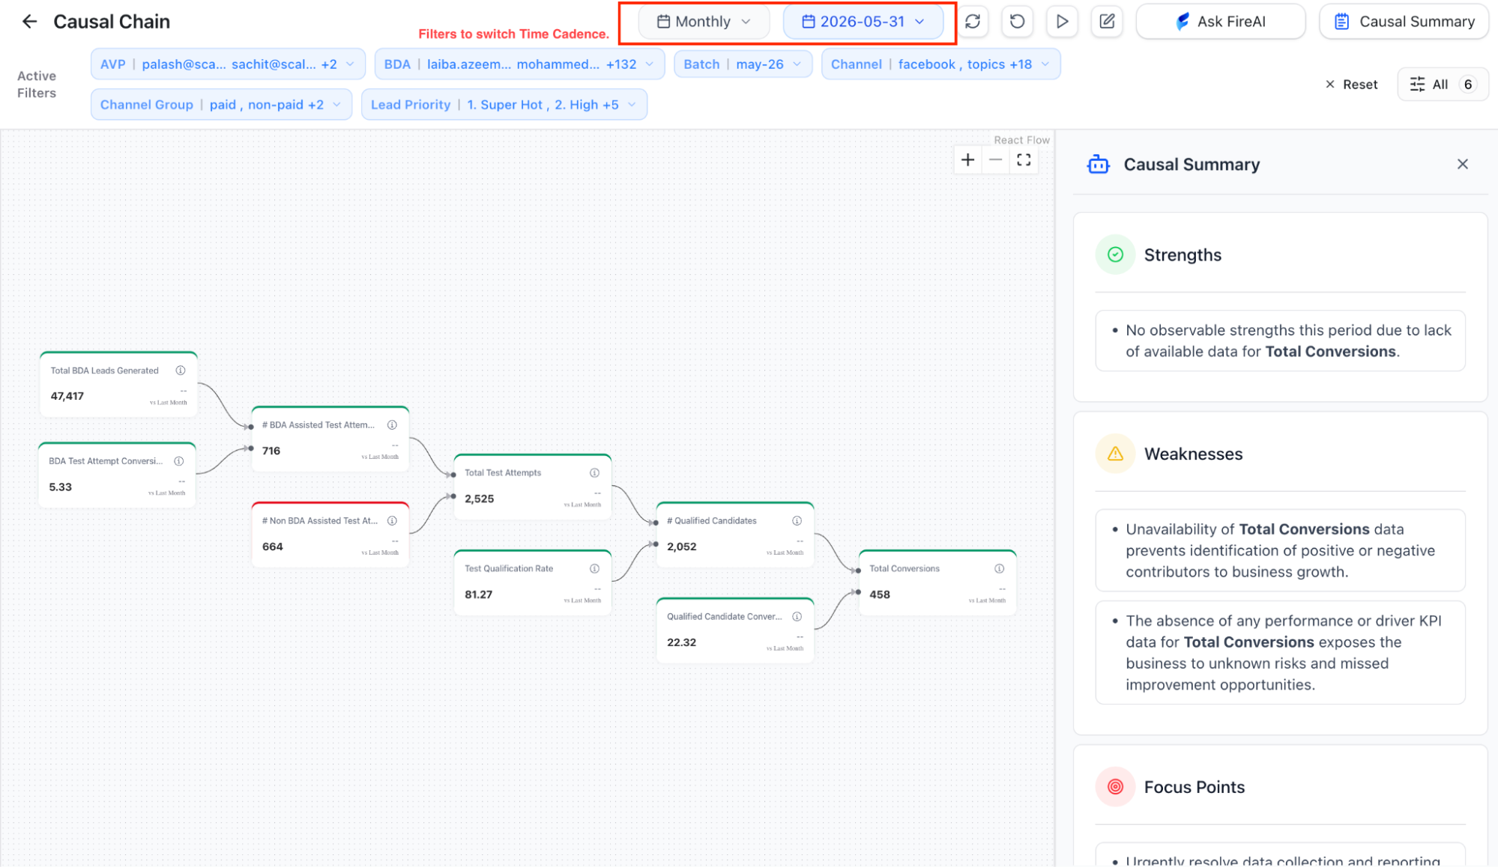Zoom out with the minus control
Image resolution: width=1498 pixels, height=867 pixels.
(x=995, y=159)
